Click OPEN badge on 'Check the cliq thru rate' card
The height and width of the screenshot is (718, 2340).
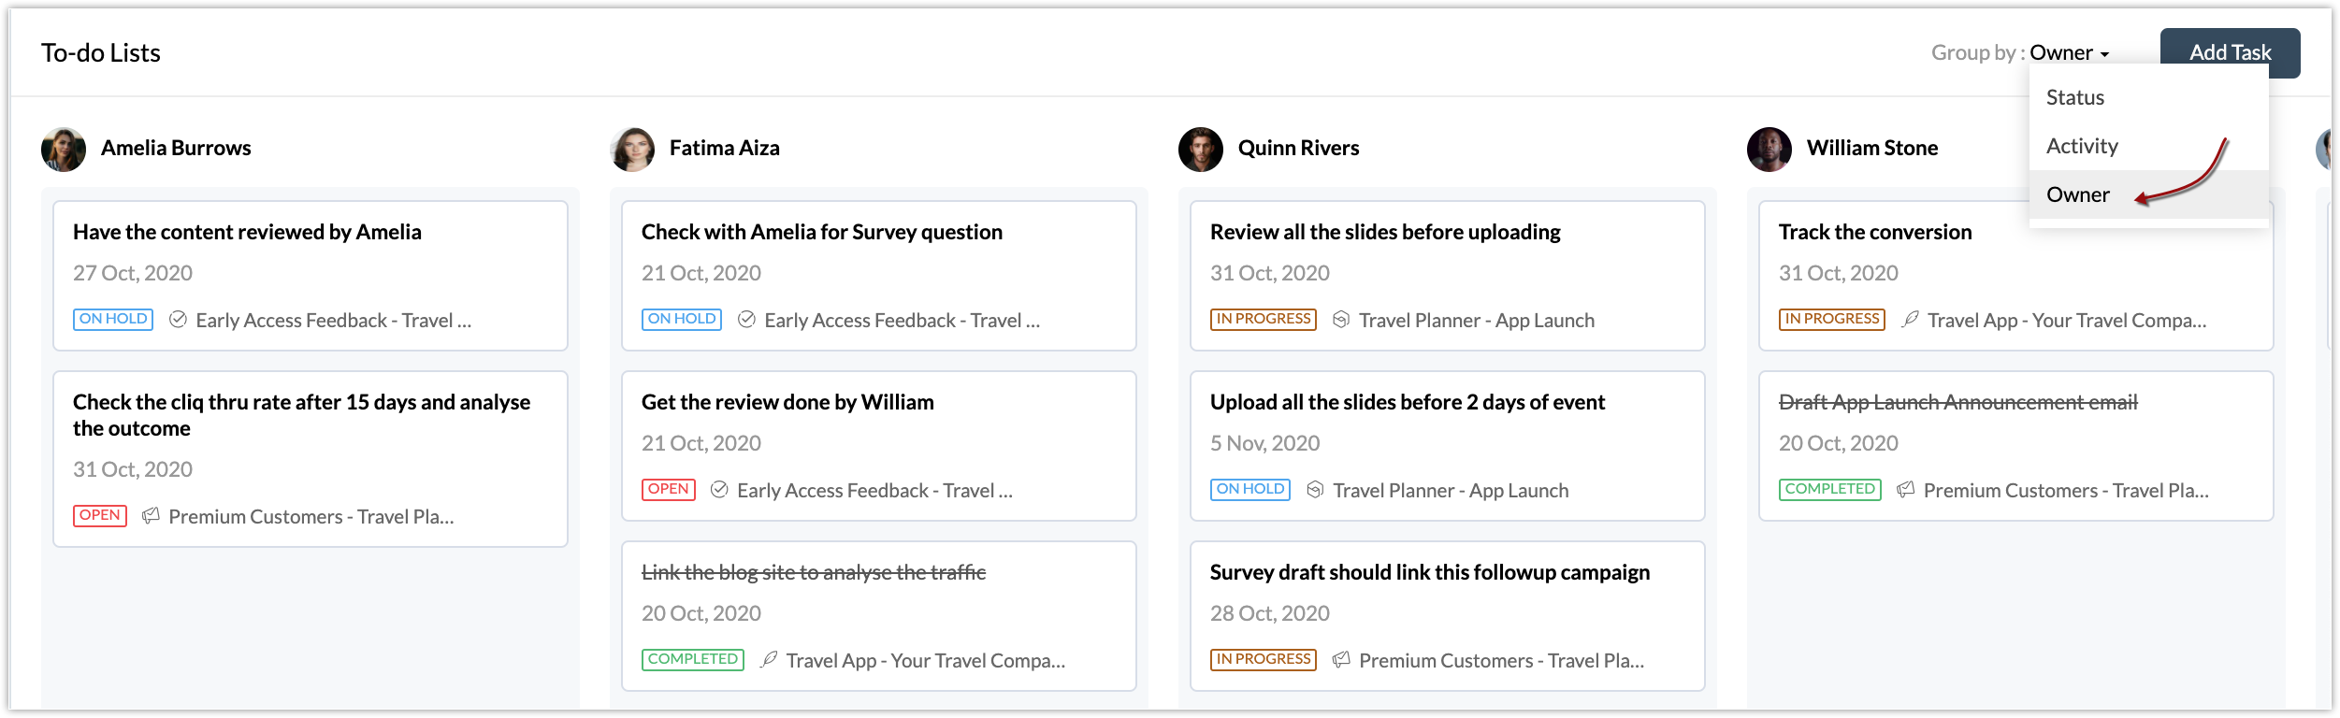click(x=100, y=515)
